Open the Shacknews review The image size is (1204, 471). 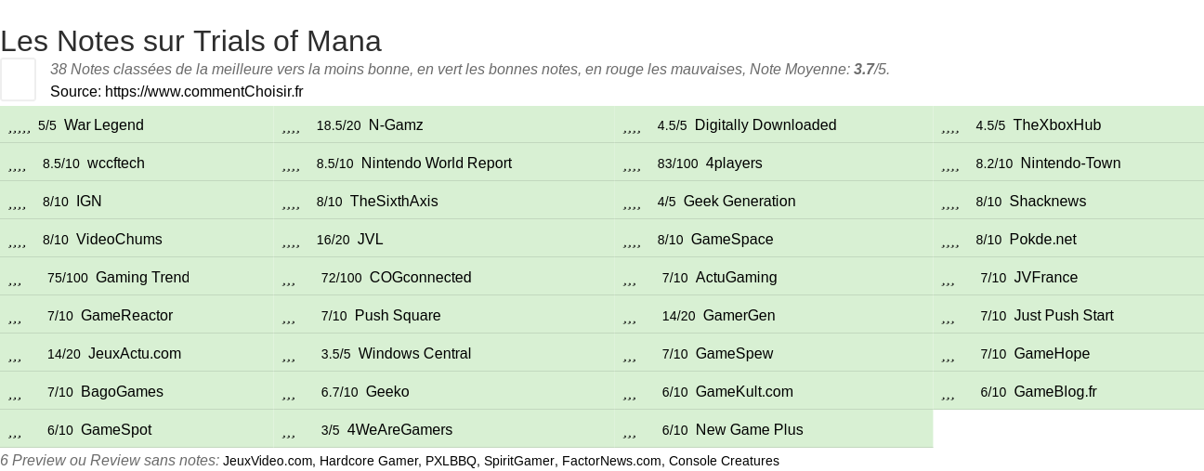pyautogui.click(x=1048, y=202)
